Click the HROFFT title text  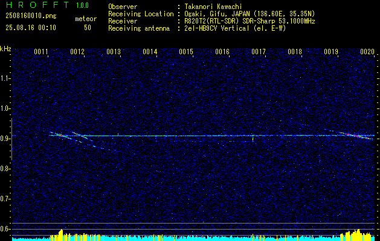37,5
